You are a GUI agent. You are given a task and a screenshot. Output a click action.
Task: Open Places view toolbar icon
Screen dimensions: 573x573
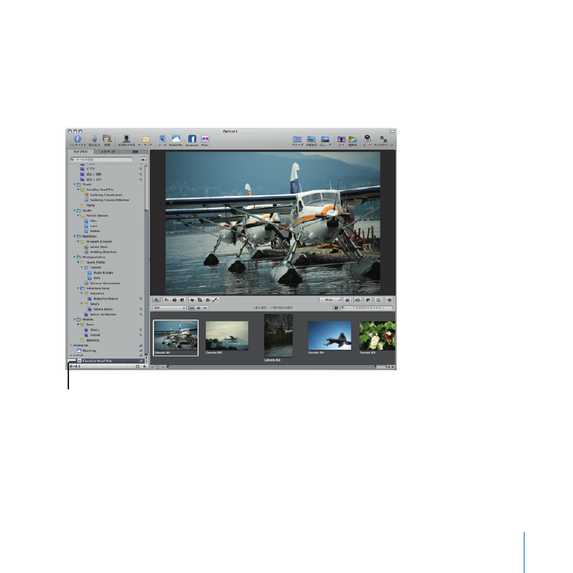click(353, 140)
